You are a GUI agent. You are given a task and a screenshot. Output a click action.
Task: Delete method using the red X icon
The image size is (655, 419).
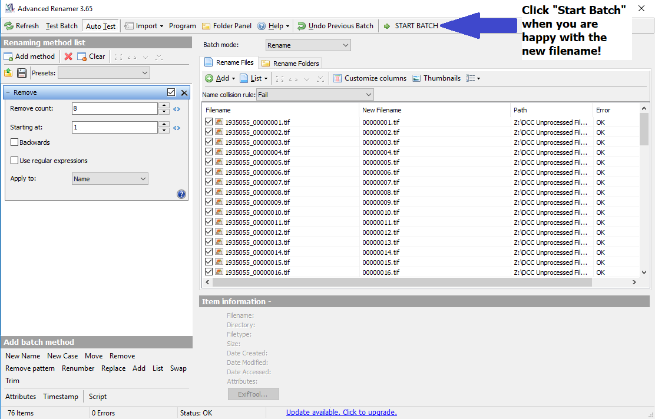pyautogui.click(x=68, y=56)
